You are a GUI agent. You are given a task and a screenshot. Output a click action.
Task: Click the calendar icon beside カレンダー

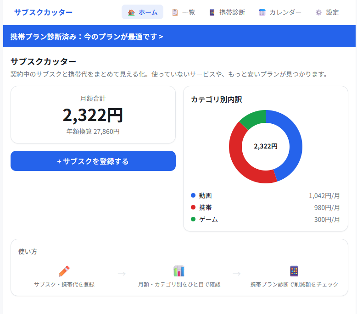coord(262,12)
